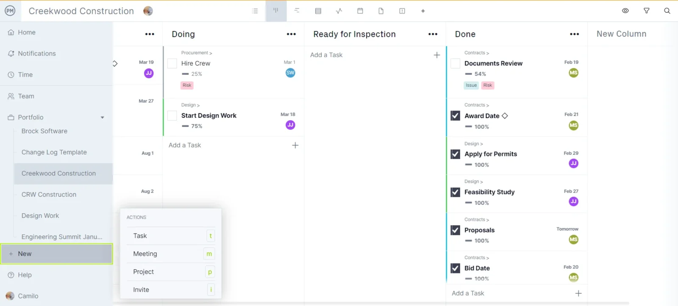
Task: Choose Meeting from Actions menu
Action: pos(171,254)
